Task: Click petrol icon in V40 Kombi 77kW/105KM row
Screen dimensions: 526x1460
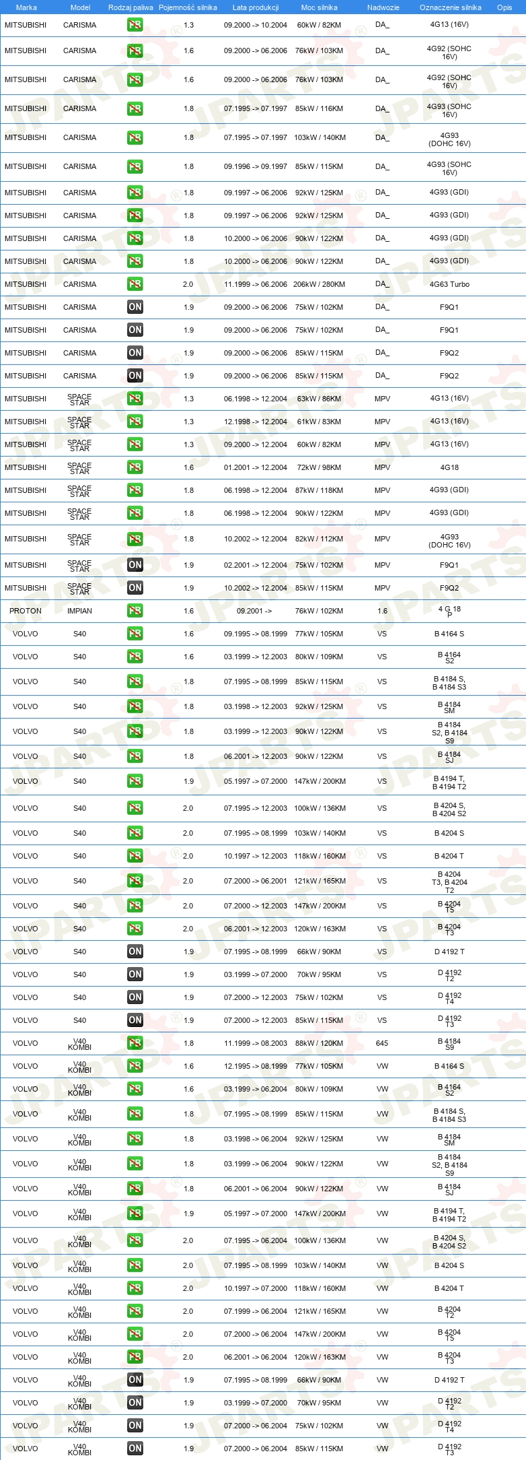Action: pyautogui.click(x=135, y=1066)
